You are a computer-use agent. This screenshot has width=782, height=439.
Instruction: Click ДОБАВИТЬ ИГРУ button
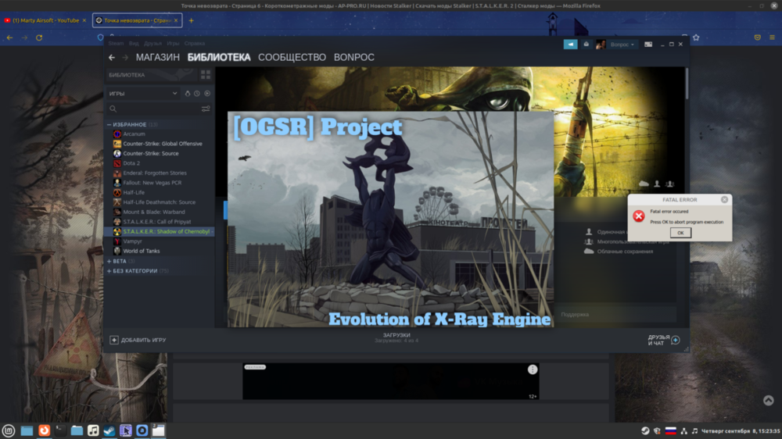pos(138,340)
